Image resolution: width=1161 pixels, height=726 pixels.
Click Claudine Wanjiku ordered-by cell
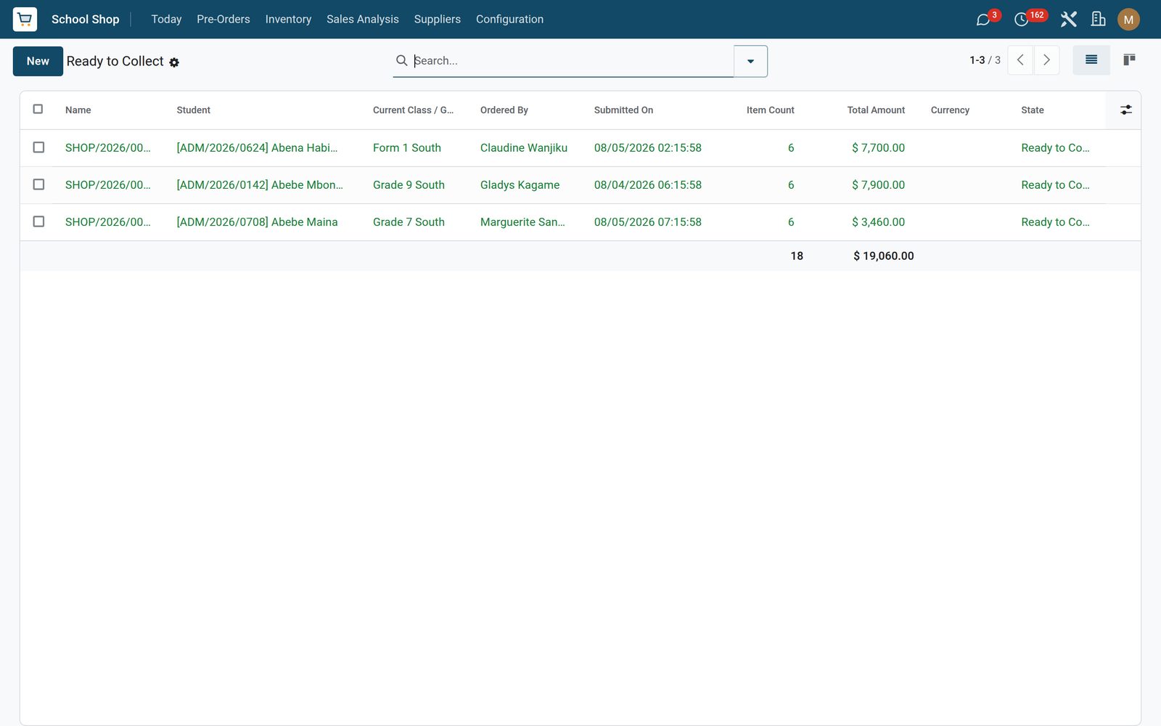[x=524, y=148]
